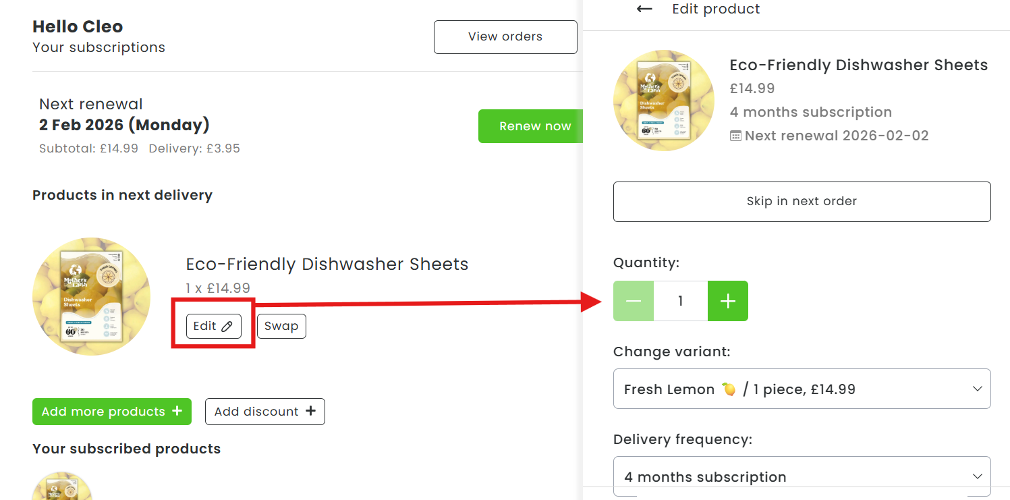Click the Edit product panel heading
The image size is (1010, 500).
tap(716, 9)
